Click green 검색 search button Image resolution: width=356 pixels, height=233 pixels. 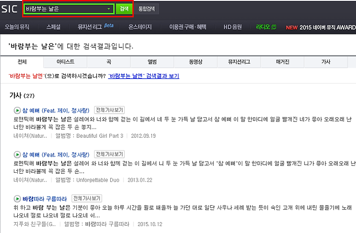pyautogui.click(x=124, y=9)
